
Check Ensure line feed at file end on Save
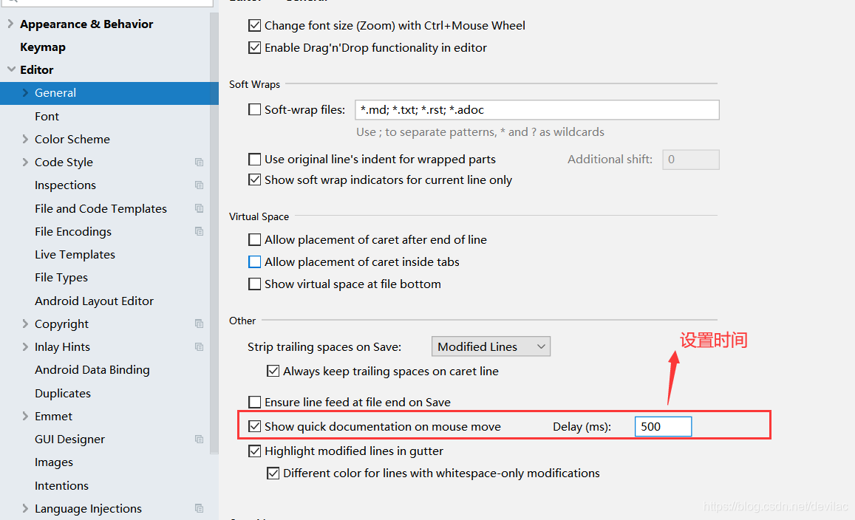[255, 403]
